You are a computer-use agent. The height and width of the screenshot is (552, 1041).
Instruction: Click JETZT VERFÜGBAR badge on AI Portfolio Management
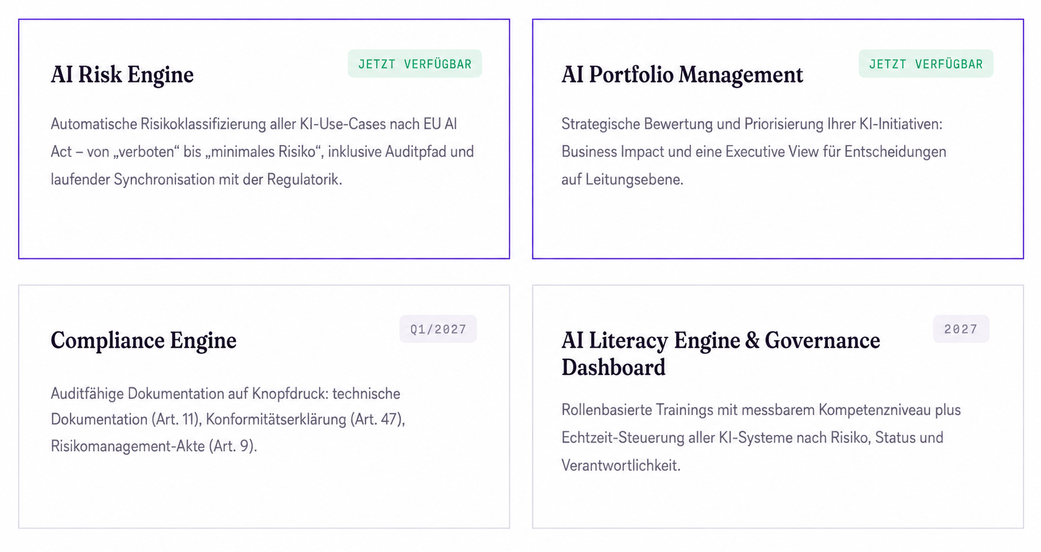926,64
